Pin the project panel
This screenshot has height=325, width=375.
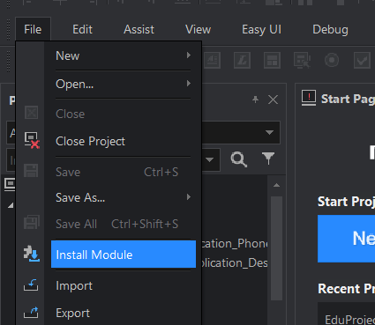[255, 100]
